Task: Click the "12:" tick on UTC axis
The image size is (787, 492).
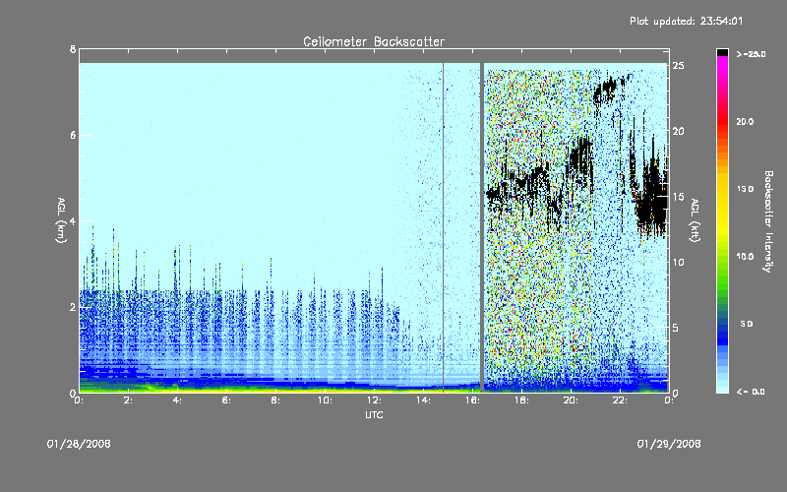Action: click(x=374, y=400)
